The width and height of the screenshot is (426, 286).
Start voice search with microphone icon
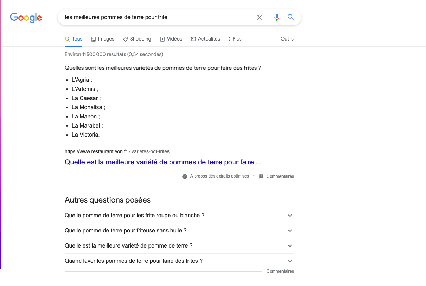pyautogui.click(x=277, y=17)
